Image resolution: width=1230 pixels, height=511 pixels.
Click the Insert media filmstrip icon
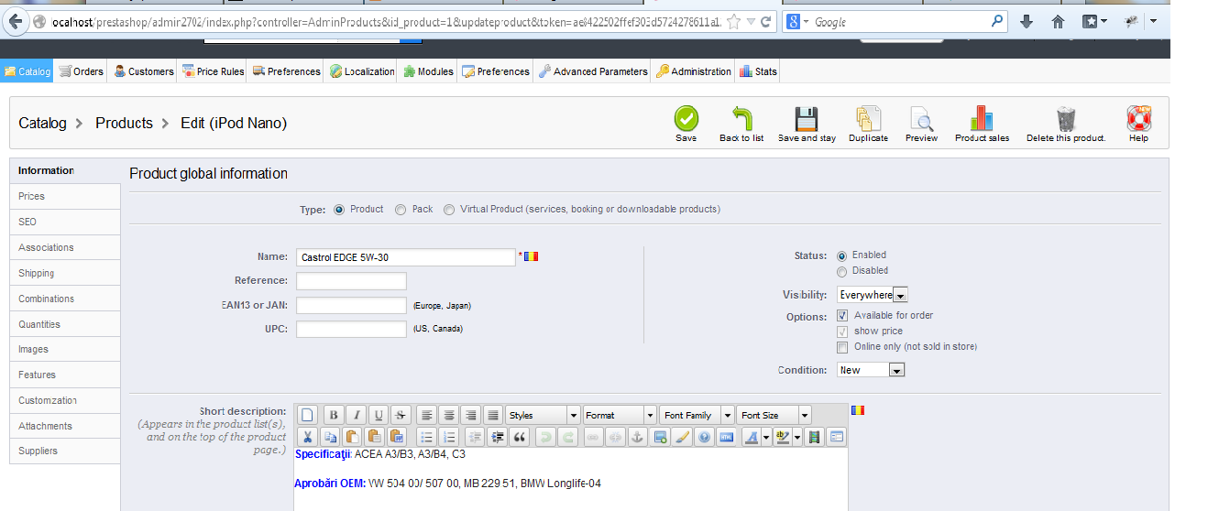(814, 437)
